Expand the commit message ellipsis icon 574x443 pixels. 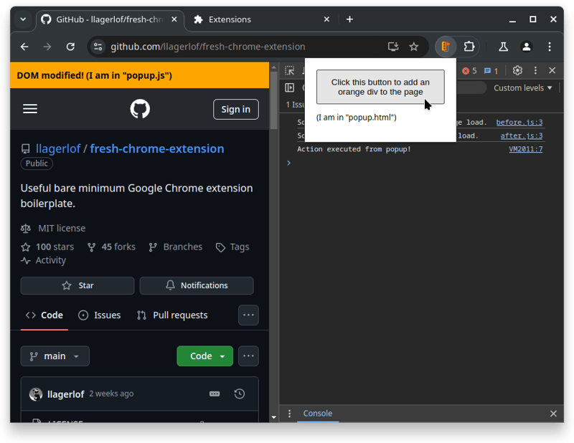tap(215, 394)
